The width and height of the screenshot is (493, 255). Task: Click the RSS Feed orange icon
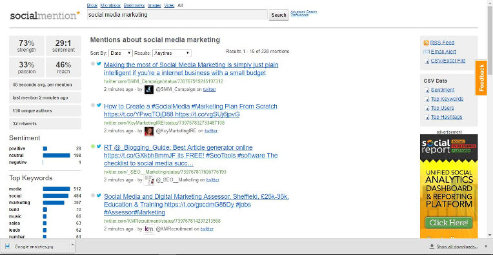[x=426, y=43]
